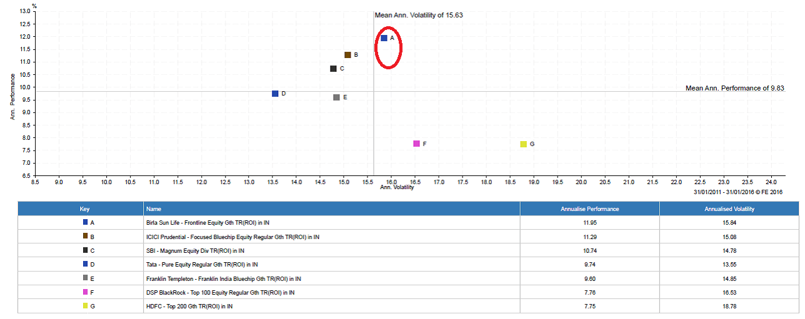The image size is (805, 319).
Task: Click the brown key swatch in table row B
Action: pos(85,237)
